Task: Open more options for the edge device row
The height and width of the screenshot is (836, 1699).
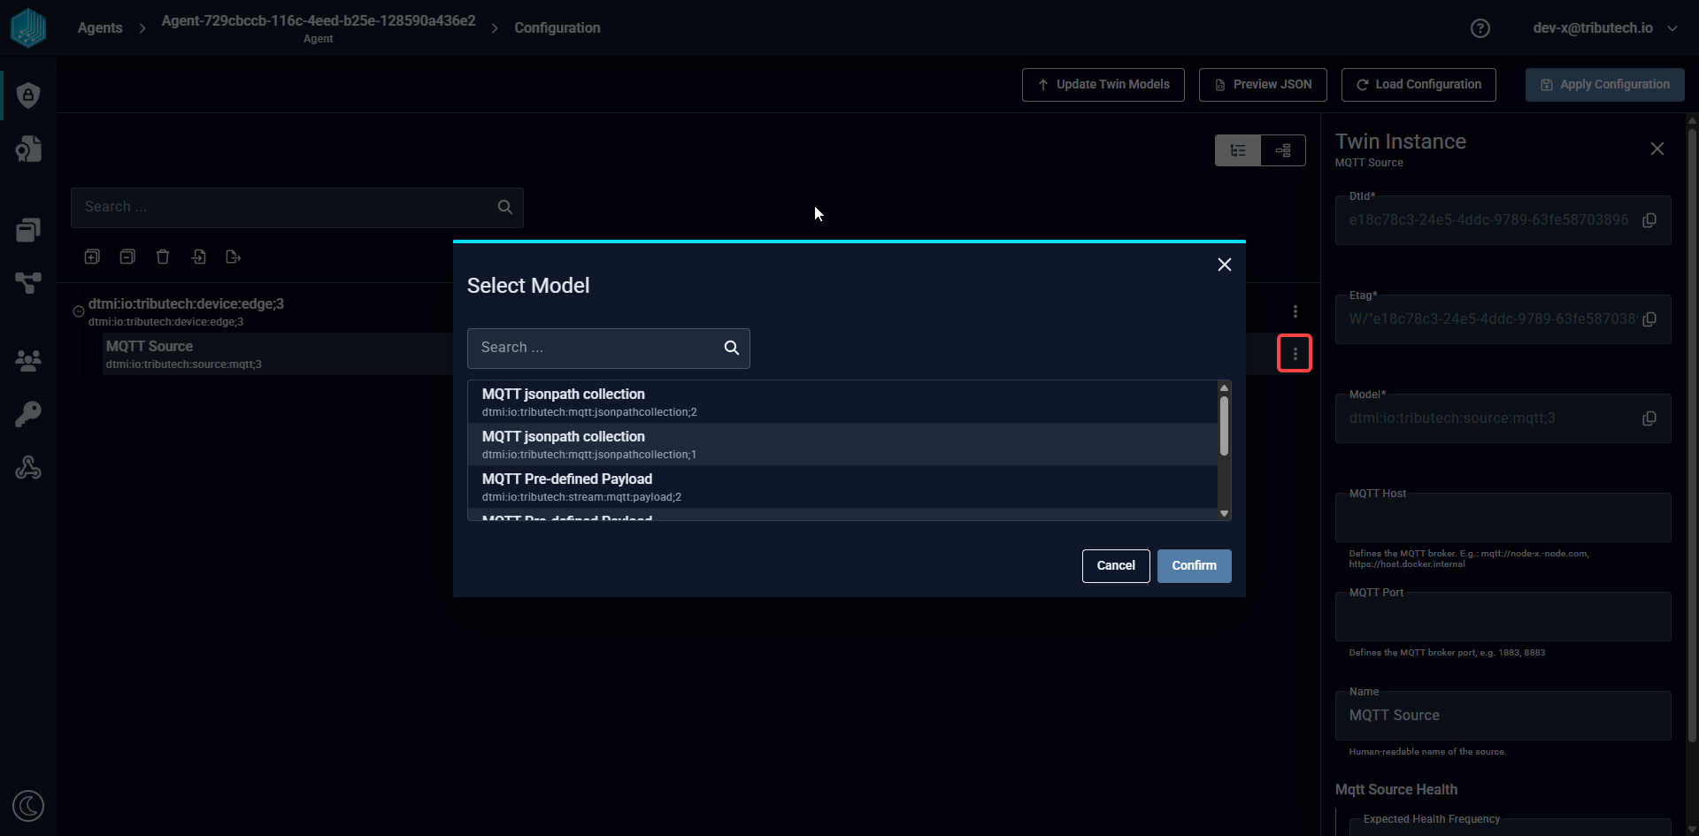Action: click(1295, 311)
